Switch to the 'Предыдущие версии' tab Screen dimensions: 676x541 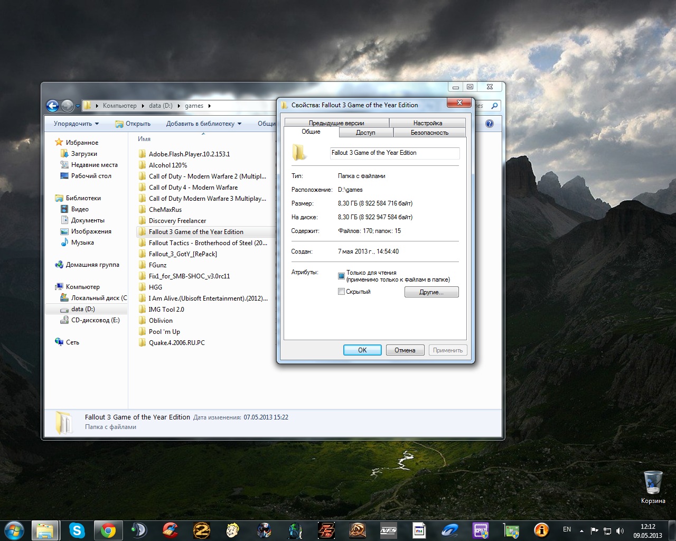coord(336,123)
